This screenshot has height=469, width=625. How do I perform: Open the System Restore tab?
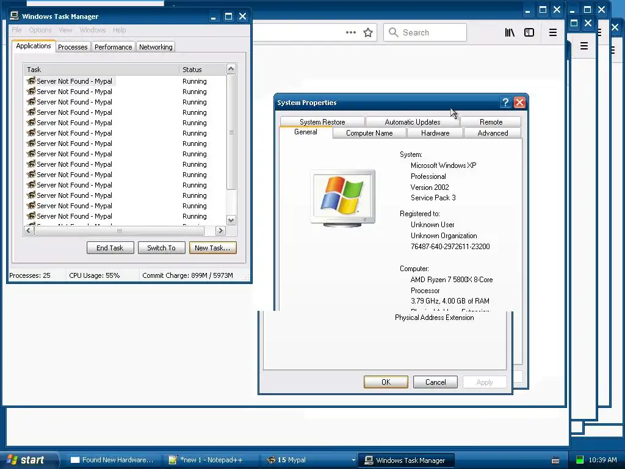322,122
